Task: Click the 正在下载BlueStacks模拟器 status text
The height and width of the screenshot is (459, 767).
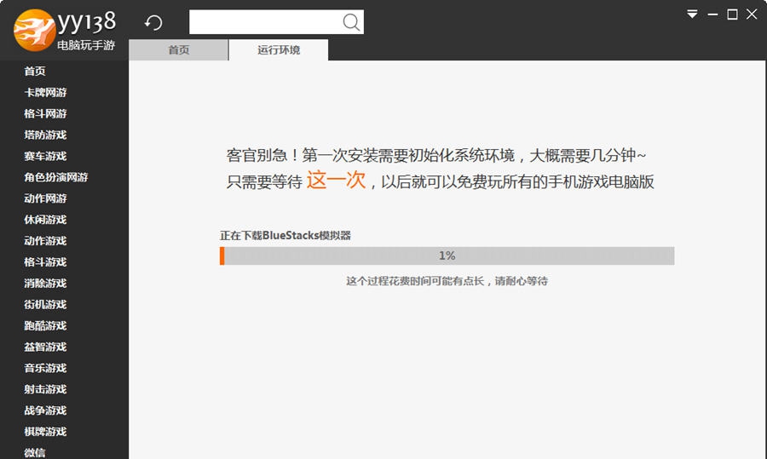Action: click(285, 235)
